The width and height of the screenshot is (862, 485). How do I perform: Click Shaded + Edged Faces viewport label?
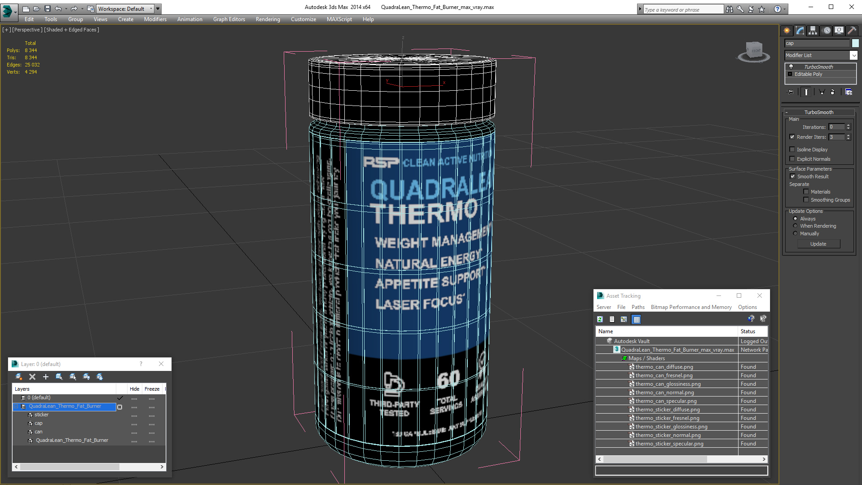click(x=72, y=30)
